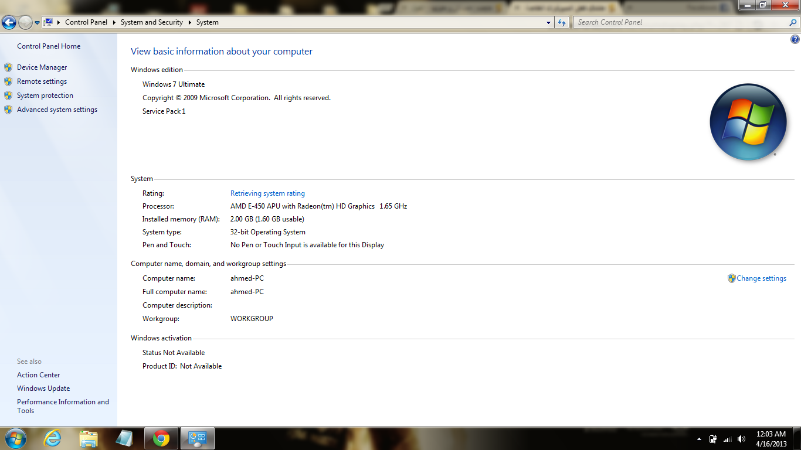801x450 pixels.
Task: Open the Start menu orb
Action: 15,438
